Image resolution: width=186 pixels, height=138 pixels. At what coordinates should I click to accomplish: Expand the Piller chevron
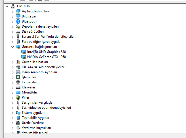[x=12, y=98]
